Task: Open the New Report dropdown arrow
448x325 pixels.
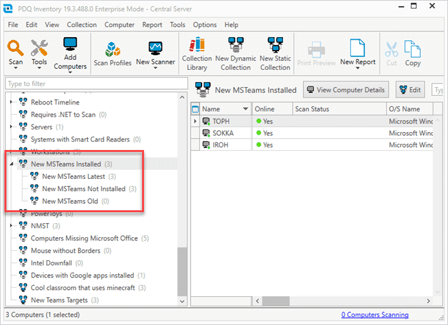Action: (357, 68)
